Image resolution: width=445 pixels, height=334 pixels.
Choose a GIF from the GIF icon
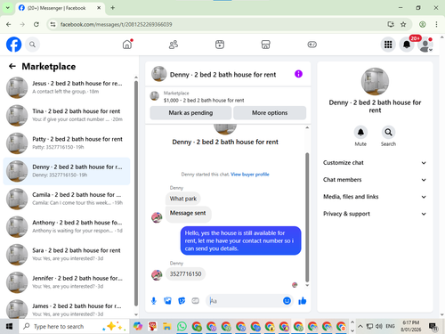195,301
